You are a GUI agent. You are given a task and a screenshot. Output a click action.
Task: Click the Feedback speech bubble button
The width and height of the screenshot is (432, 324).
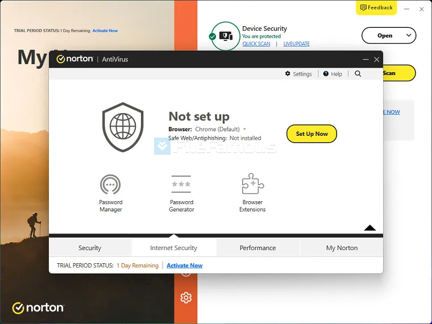point(376,8)
